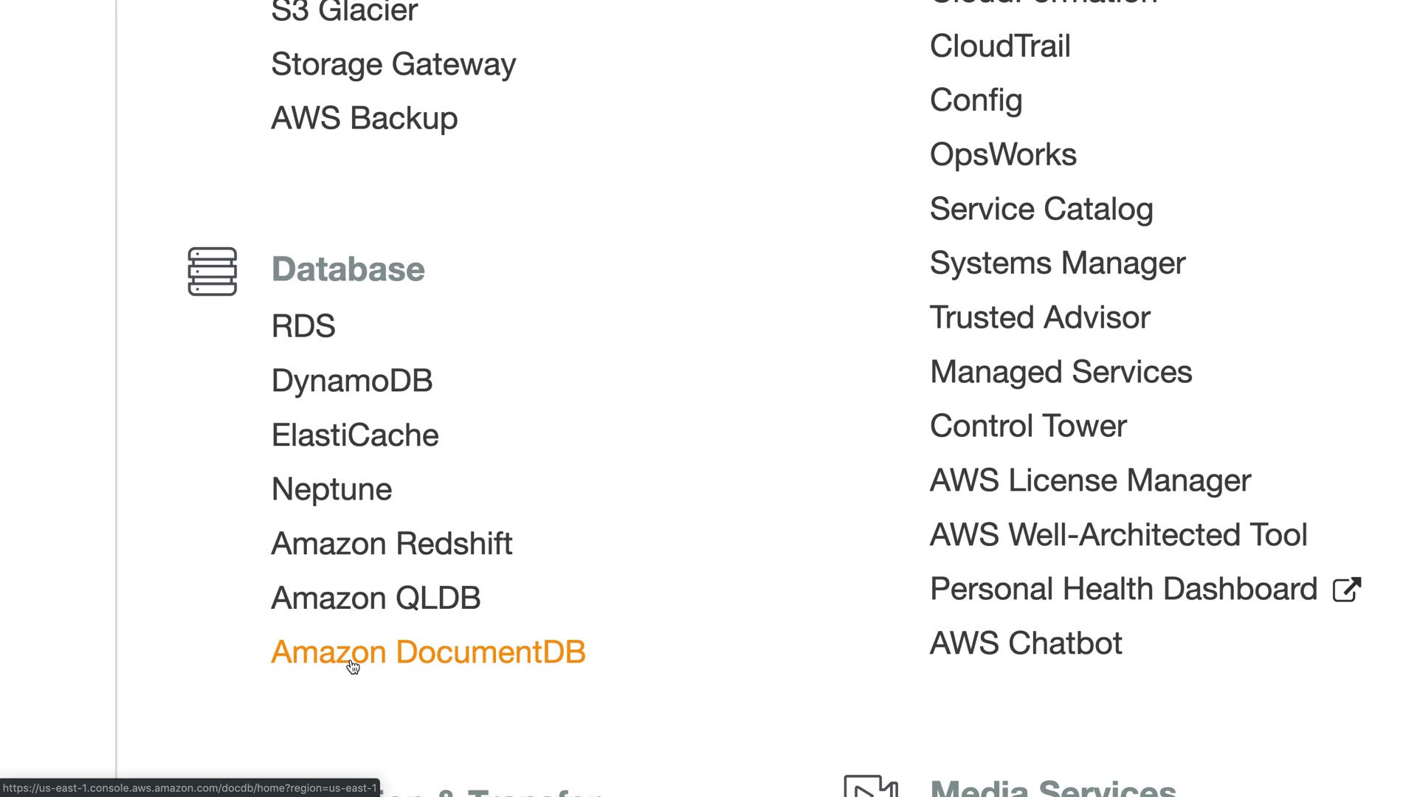
Task: Open the RDS service link
Action: tap(303, 326)
